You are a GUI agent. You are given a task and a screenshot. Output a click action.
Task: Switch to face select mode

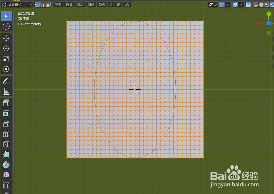[49, 5]
